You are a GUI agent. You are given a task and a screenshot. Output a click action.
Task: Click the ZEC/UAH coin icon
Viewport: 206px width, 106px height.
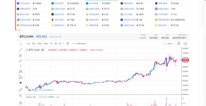(53, 20)
